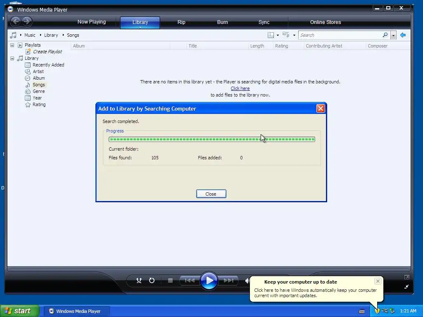Image resolution: width=423 pixels, height=317 pixels.
Task: Click the search magnifier icon
Action: click(x=385, y=35)
